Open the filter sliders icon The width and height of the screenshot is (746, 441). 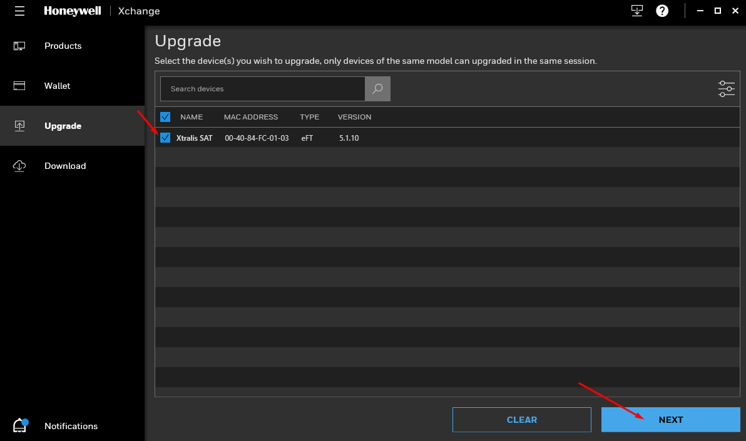point(727,88)
